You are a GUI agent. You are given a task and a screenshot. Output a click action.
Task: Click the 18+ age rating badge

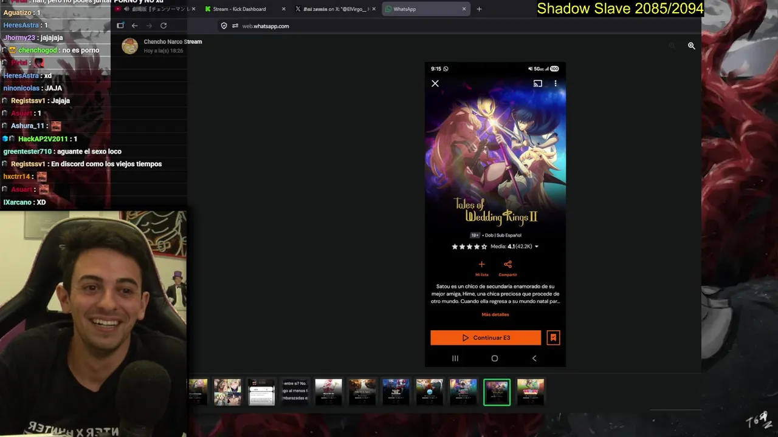click(475, 235)
